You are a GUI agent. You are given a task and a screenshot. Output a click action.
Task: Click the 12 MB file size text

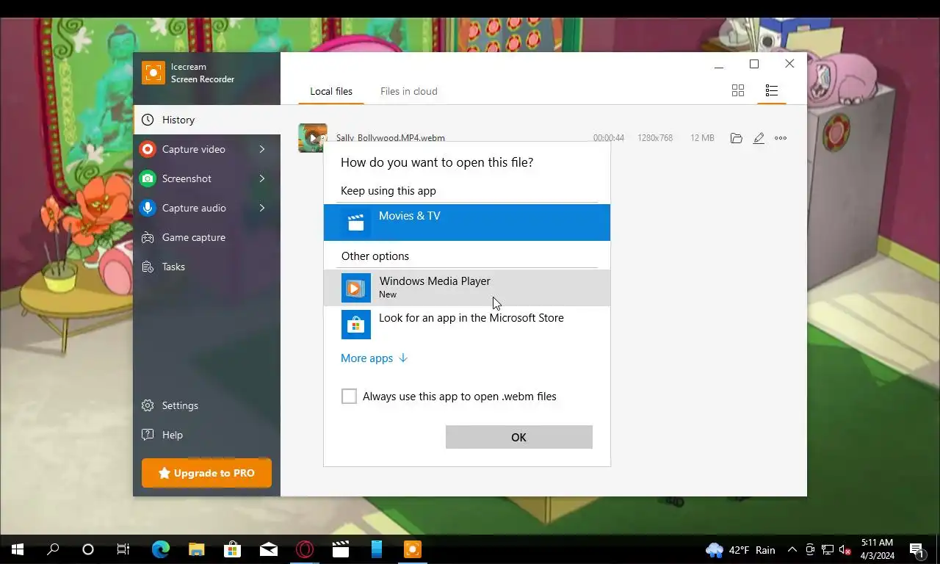pyautogui.click(x=702, y=138)
